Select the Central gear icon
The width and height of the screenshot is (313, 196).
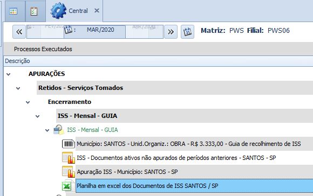coord(58,11)
